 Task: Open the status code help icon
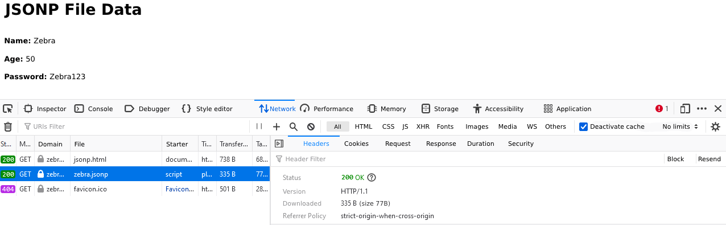click(x=372, y=178)
